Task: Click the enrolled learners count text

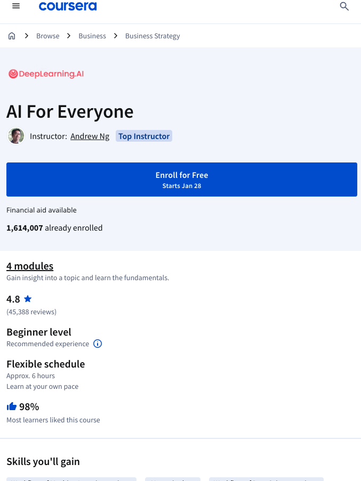Action: coord(54,227)
